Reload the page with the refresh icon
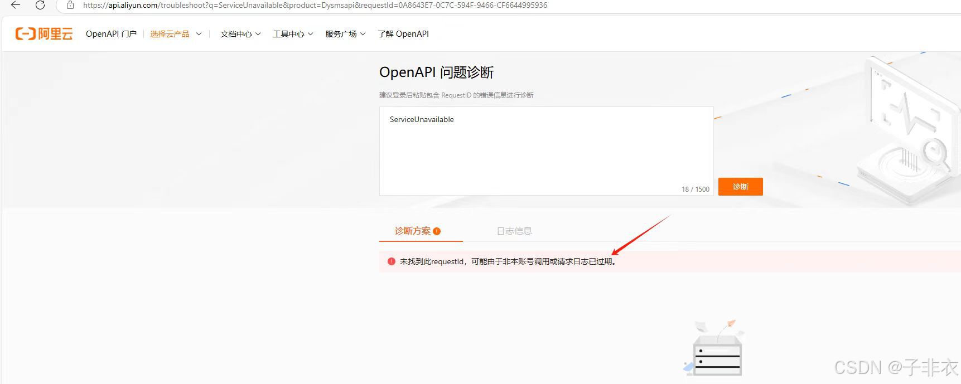 tap(40, 5)
